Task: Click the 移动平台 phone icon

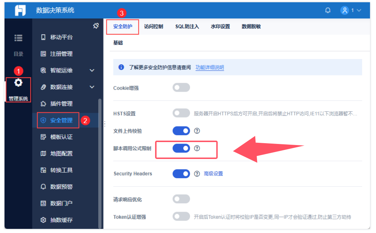Action: 43,37
